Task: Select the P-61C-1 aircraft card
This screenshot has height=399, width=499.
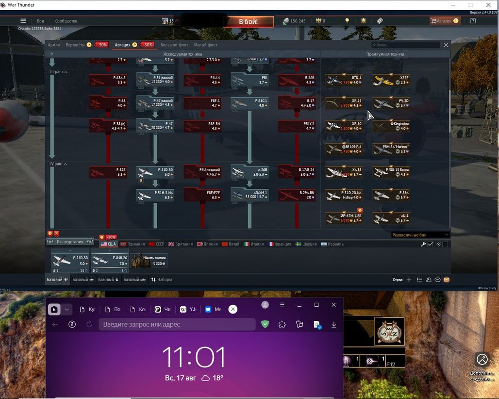Action: [x=249, y=102]
